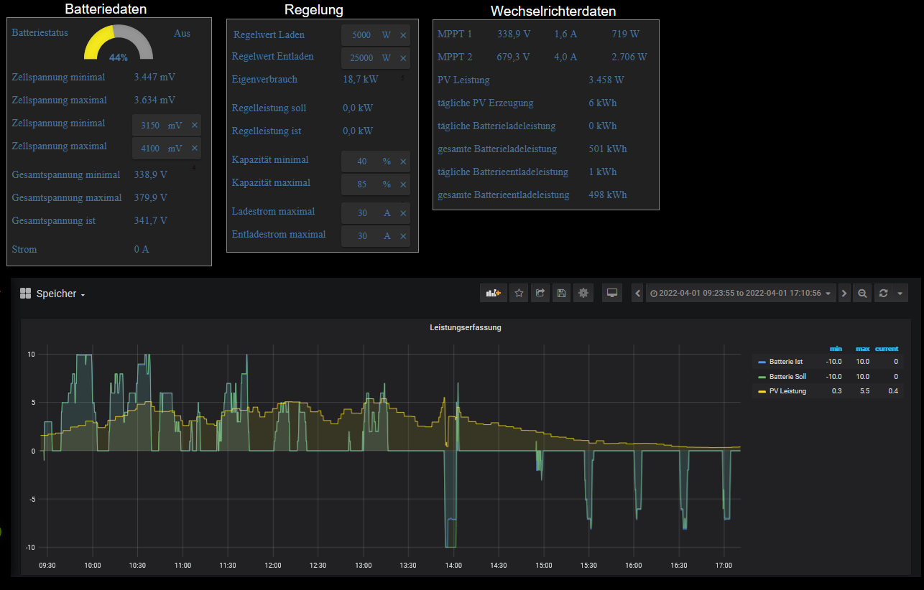
Task: Clear Kapazität maximal value with X
Action: click(x=403, y=184)
